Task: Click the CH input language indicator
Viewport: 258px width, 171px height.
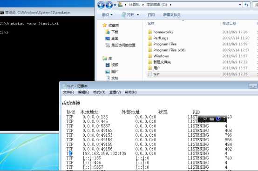Action: (205, 118)
